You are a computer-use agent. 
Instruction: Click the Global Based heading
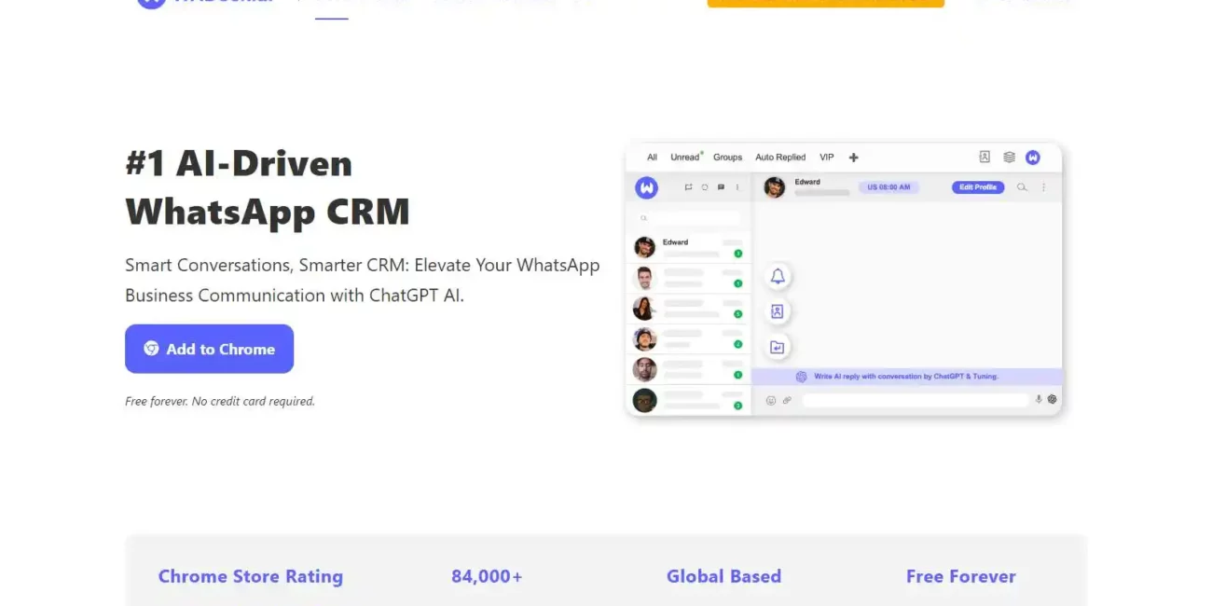click(x=723, y=576)
